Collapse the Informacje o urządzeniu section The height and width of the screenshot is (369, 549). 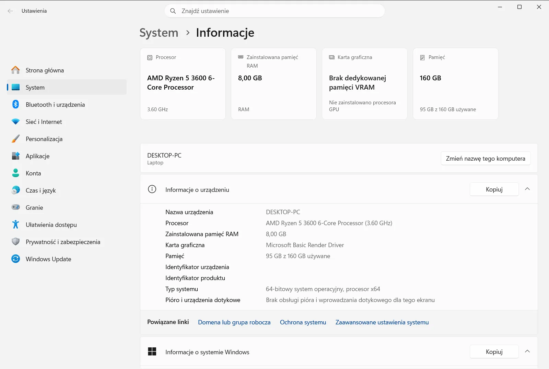(x=527, y=189)
